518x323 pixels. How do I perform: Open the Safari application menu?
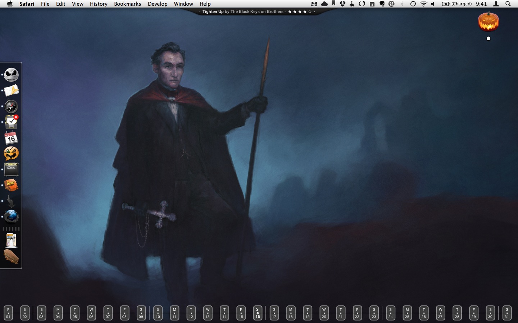coord(27,4)
